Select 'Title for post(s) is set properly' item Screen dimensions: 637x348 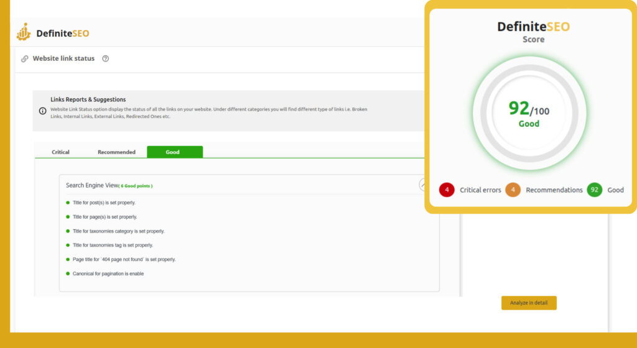pyautogui.click(x=104, y=203)
